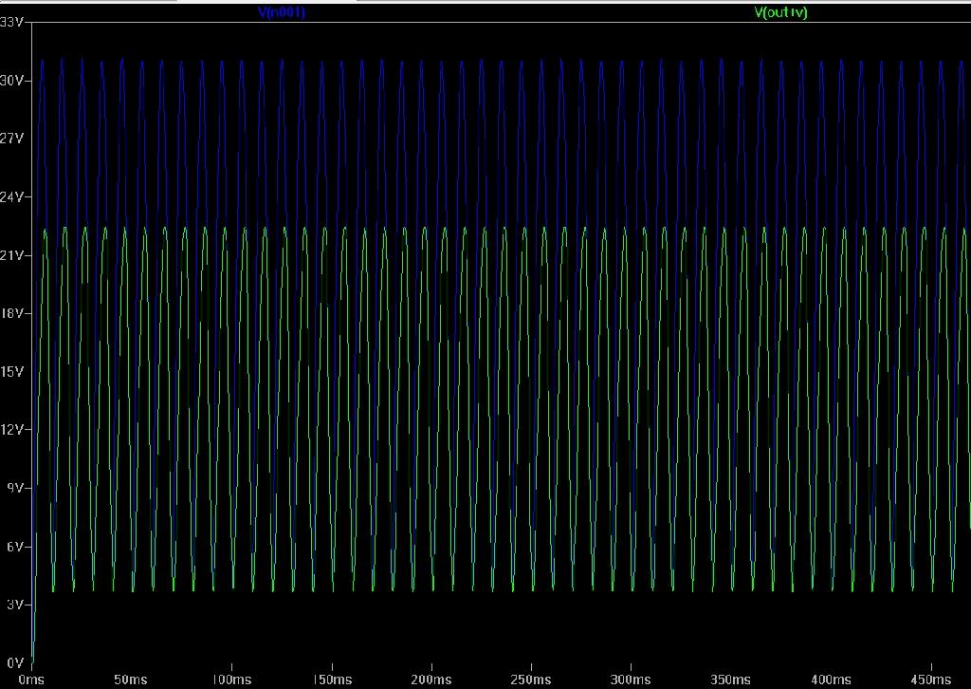Viewport: 971px width, 689px height.
Task: Click the 50ms time axis label
Action: [131, 680]
